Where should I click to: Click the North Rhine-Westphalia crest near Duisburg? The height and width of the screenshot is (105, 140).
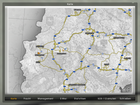click(33, 47)
